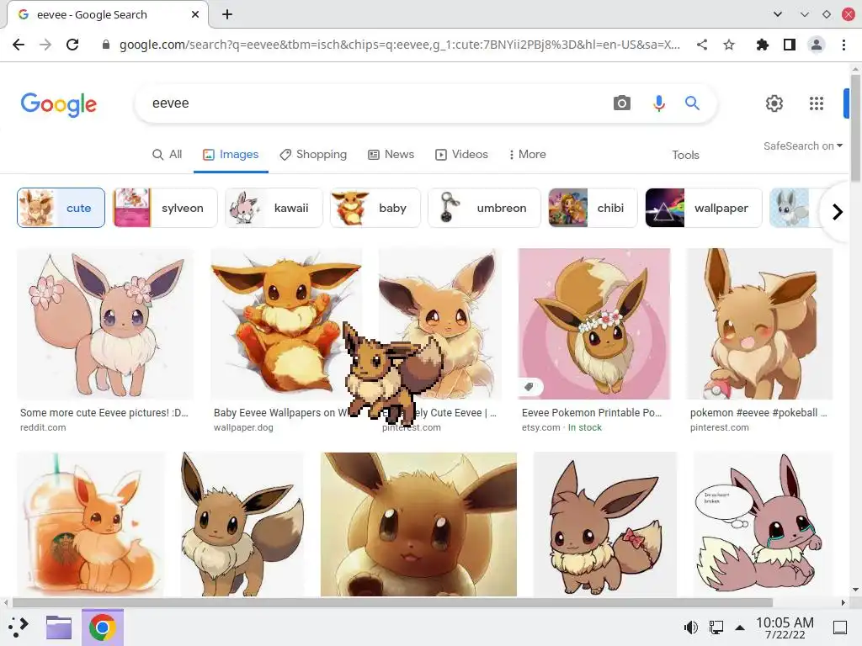The width and height of the screenshot is (862, 646).
Task: Apply the wallpaper filter chip
Action: (x=704, y=208)
